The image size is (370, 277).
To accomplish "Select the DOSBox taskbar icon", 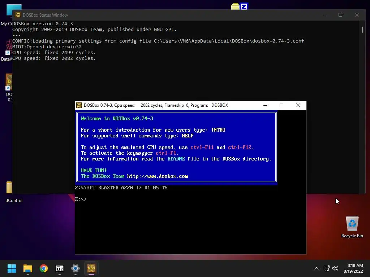I will (x=91, y=268).
